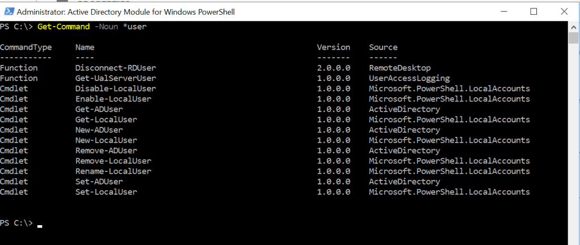Click the UserAccessLogging source text
Image resolution: width=580 pixels, height=245 pixels.
point(410,78)
